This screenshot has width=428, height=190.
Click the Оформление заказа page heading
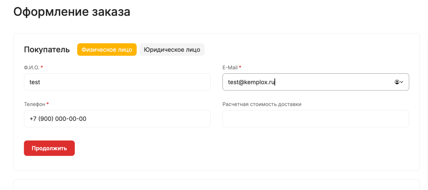(x=72, y=12)
